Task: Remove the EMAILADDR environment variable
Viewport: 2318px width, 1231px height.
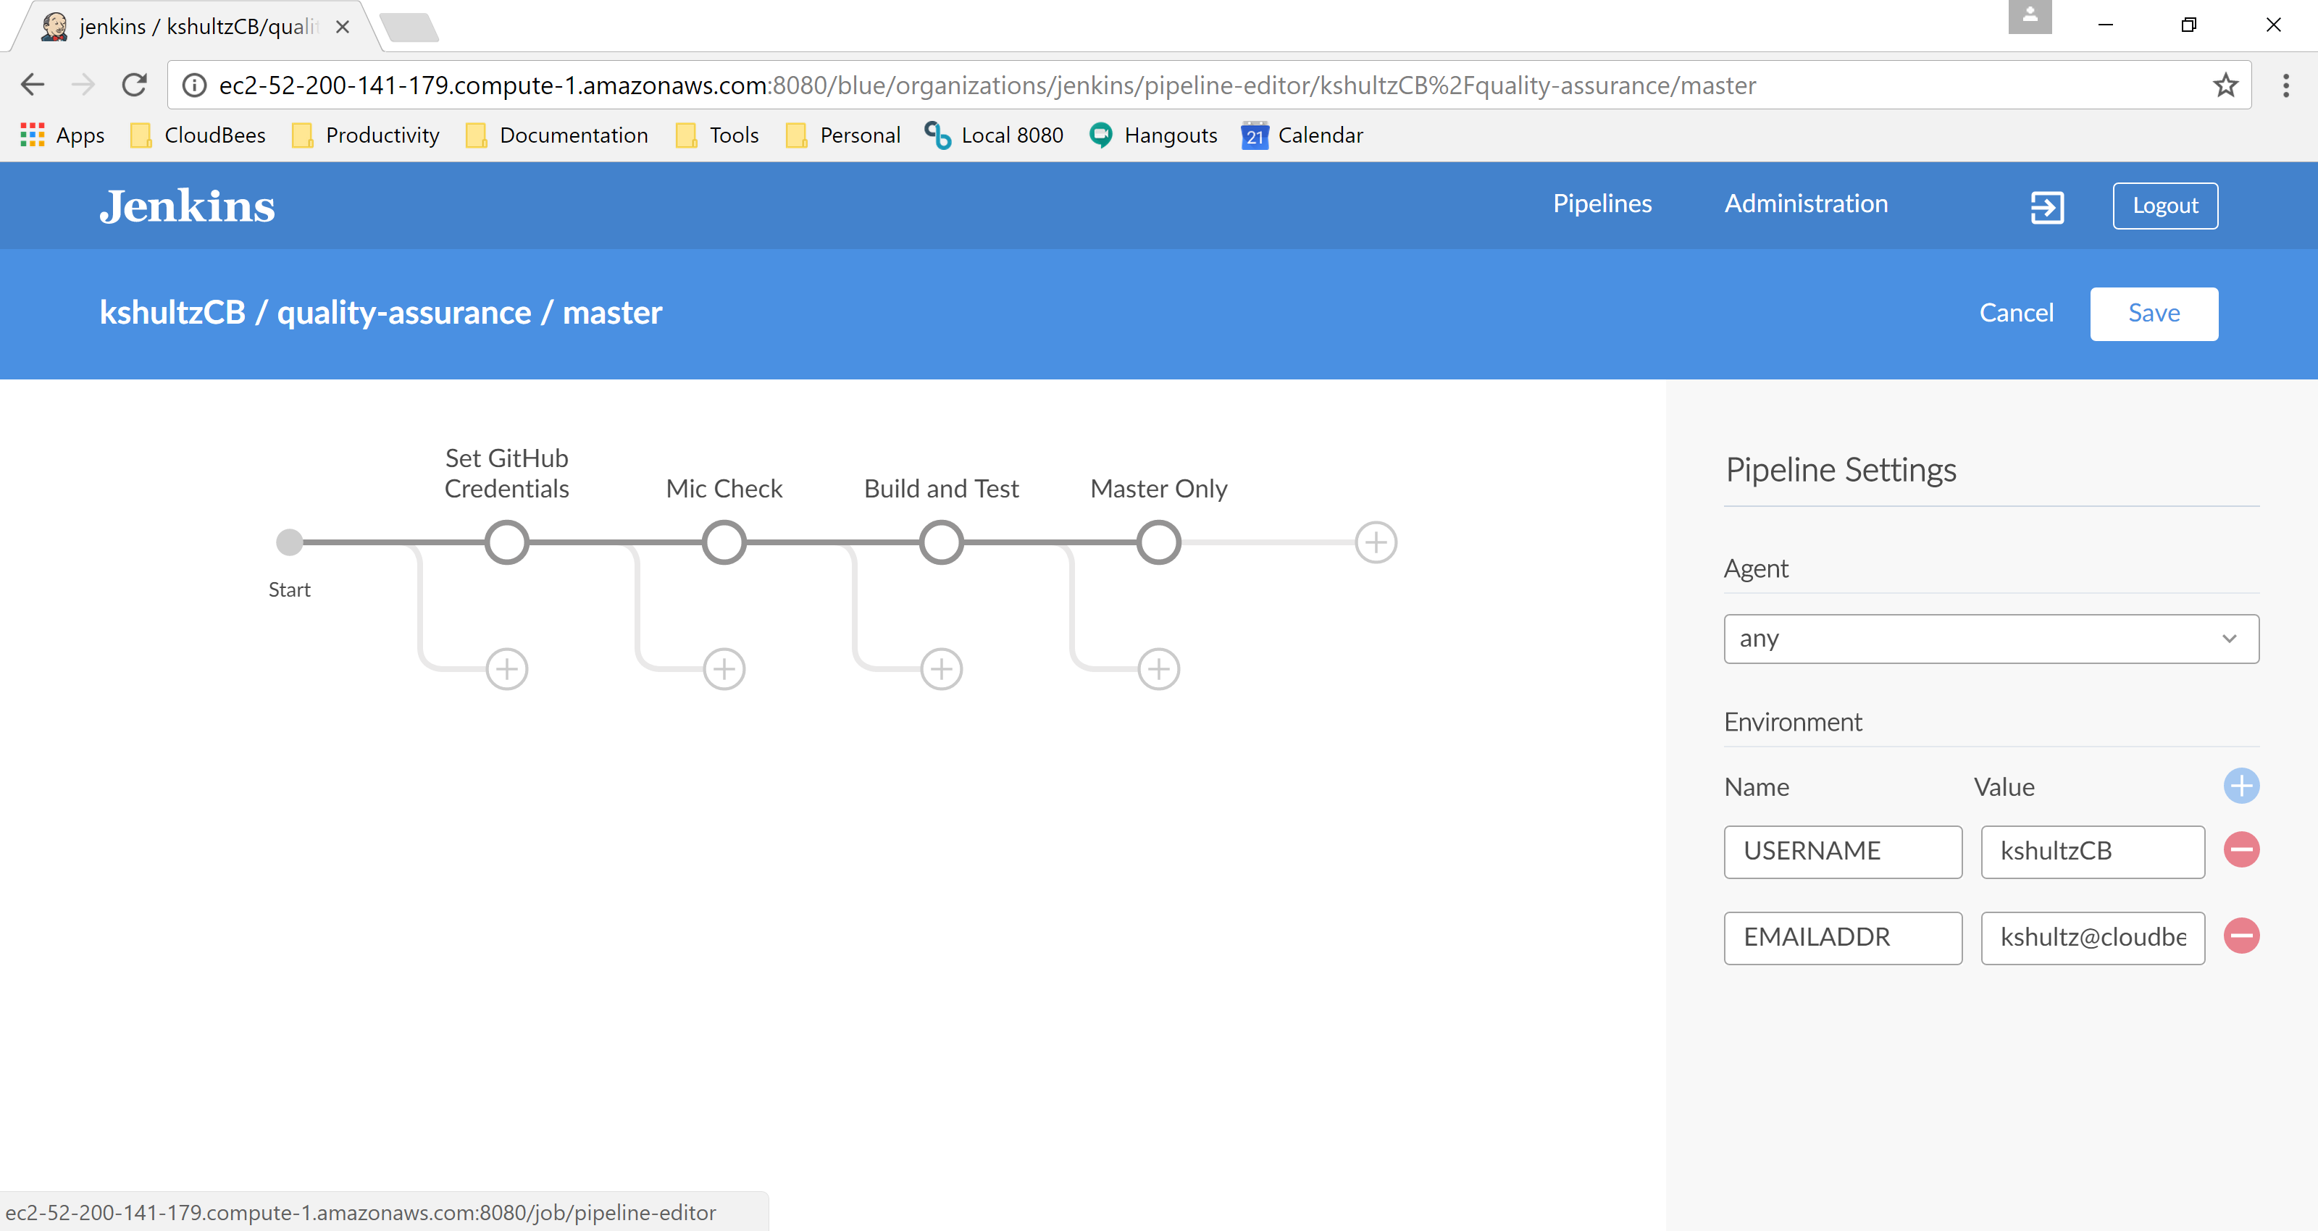Action: pyautogui.click(x=2240, y=937)
